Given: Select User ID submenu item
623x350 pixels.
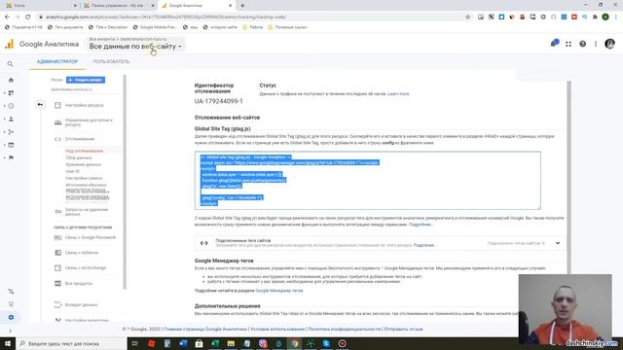Looking at the screenshot, I should pyautogui.click(x=72, y=171).
